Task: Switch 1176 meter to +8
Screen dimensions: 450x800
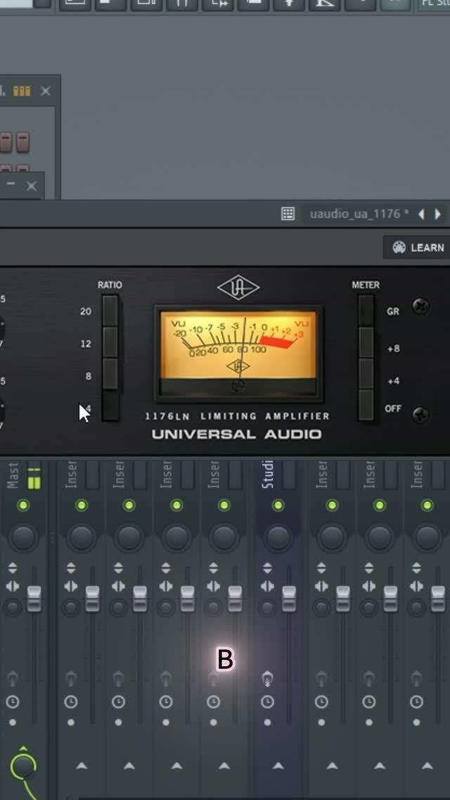Action: click(x=366, y=342)
